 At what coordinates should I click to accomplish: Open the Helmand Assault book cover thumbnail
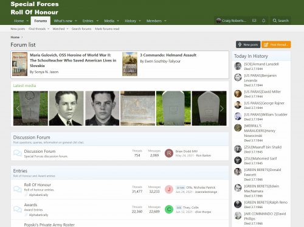(130, 64)
